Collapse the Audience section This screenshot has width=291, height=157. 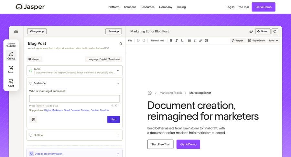point(118,83)
